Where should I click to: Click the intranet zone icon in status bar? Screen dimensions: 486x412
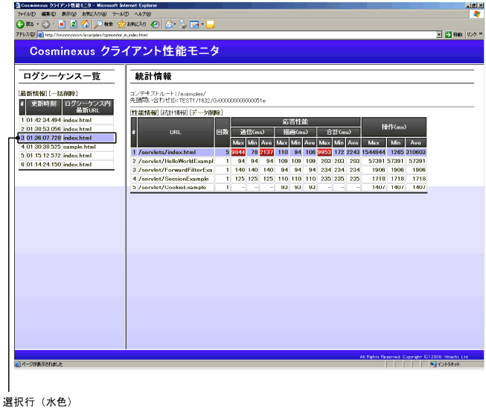tap(433, 364)
